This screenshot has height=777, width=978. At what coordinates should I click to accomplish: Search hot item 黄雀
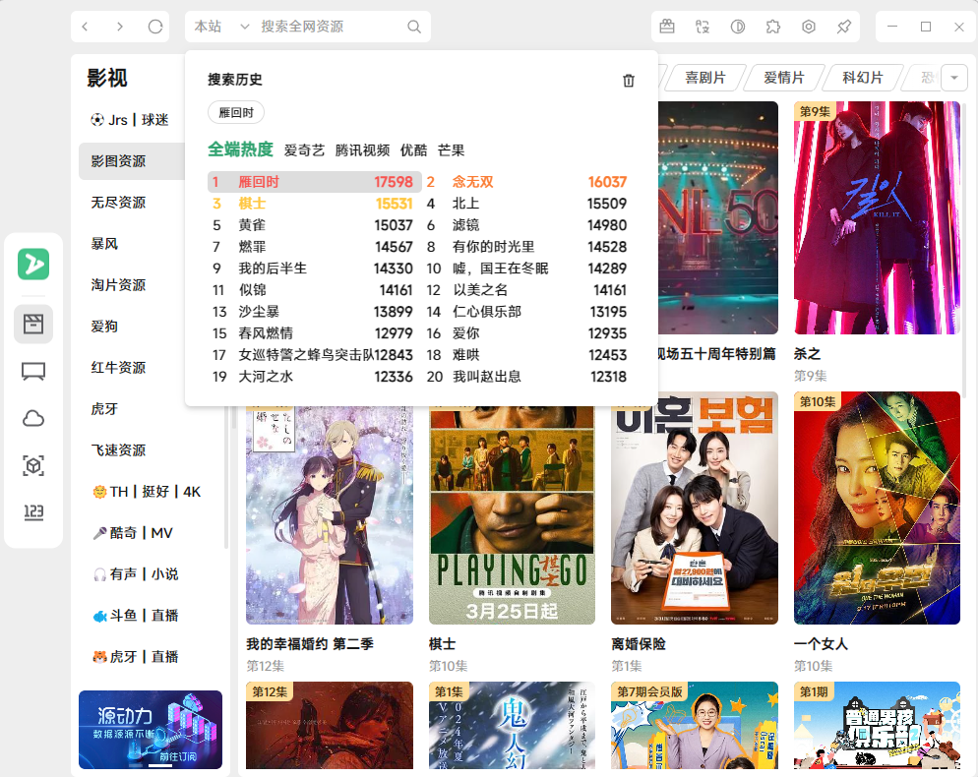point(315,225)
